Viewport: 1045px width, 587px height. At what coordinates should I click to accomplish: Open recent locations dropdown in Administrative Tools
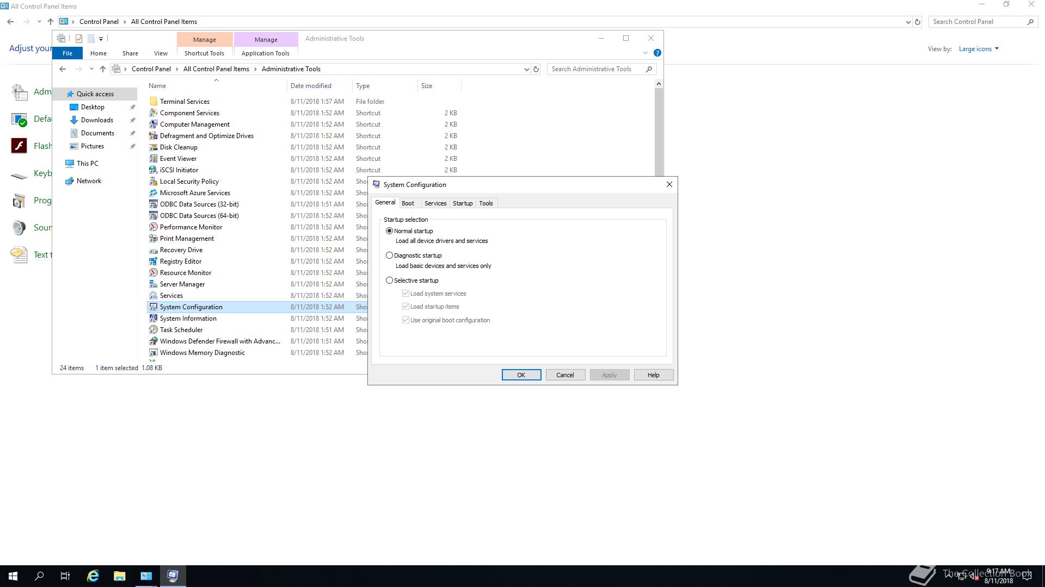click(91, 69)
